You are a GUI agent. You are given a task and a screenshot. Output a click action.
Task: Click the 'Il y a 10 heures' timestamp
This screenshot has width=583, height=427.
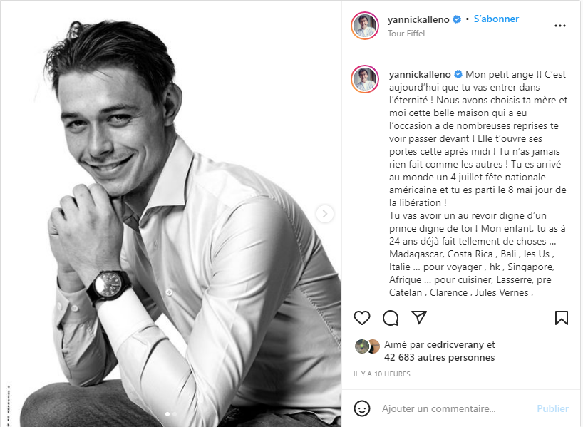(x=382, y=374)
